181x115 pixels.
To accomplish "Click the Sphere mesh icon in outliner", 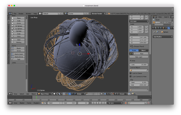I will point(154,22).
